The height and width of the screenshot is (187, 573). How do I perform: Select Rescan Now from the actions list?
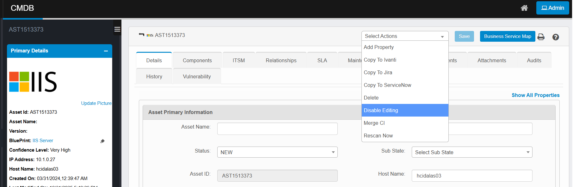tap(378, 136)
